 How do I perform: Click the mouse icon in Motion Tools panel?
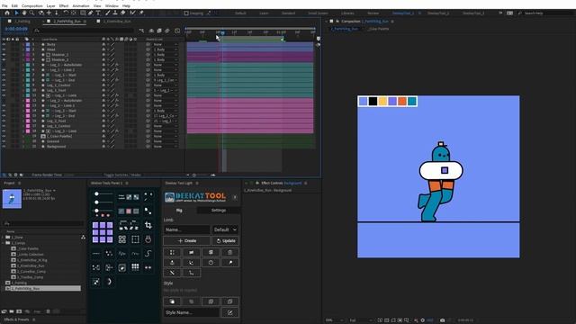tap(148, 239)
